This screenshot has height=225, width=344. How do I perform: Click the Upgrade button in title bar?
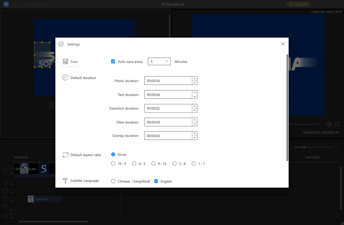(298, 4)
